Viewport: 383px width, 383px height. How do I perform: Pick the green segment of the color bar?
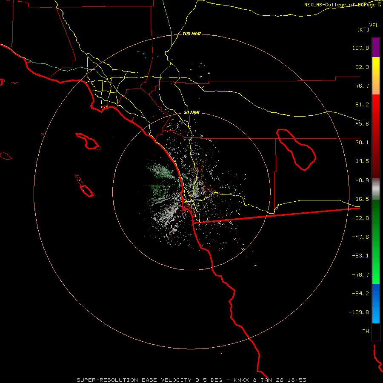click(x=376, y=242)
